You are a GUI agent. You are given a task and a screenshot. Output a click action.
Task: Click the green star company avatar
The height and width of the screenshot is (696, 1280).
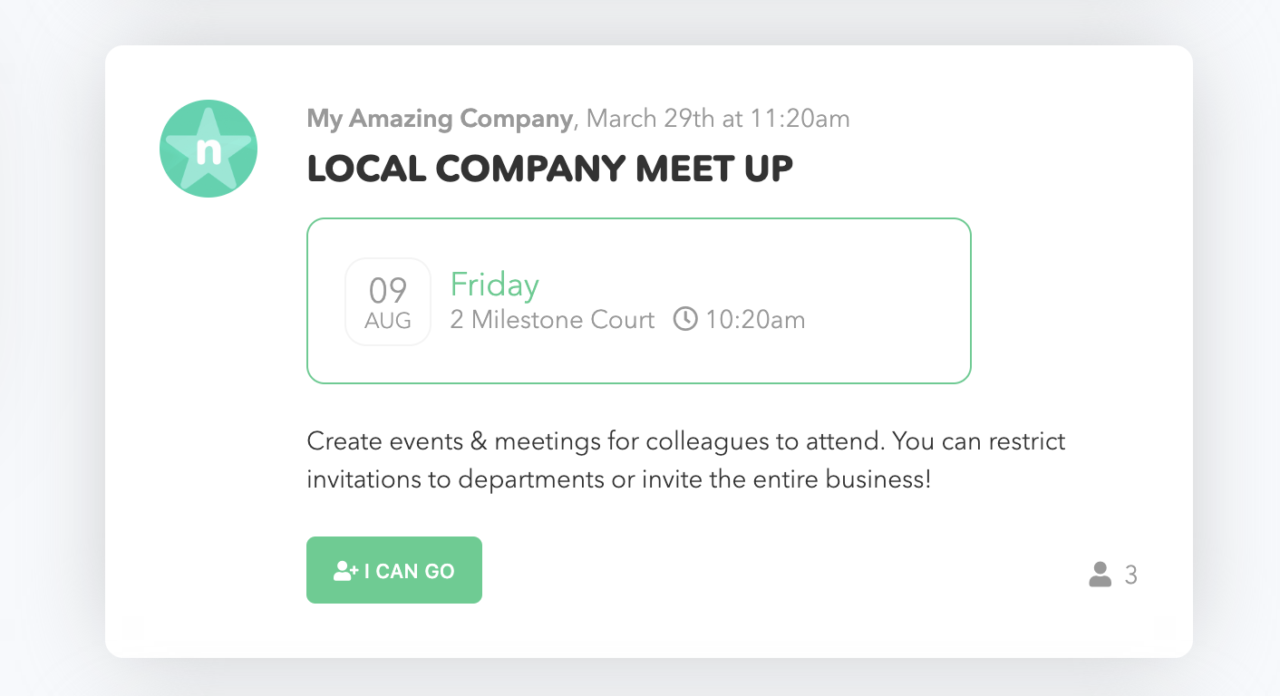click(x=208, y=149)
